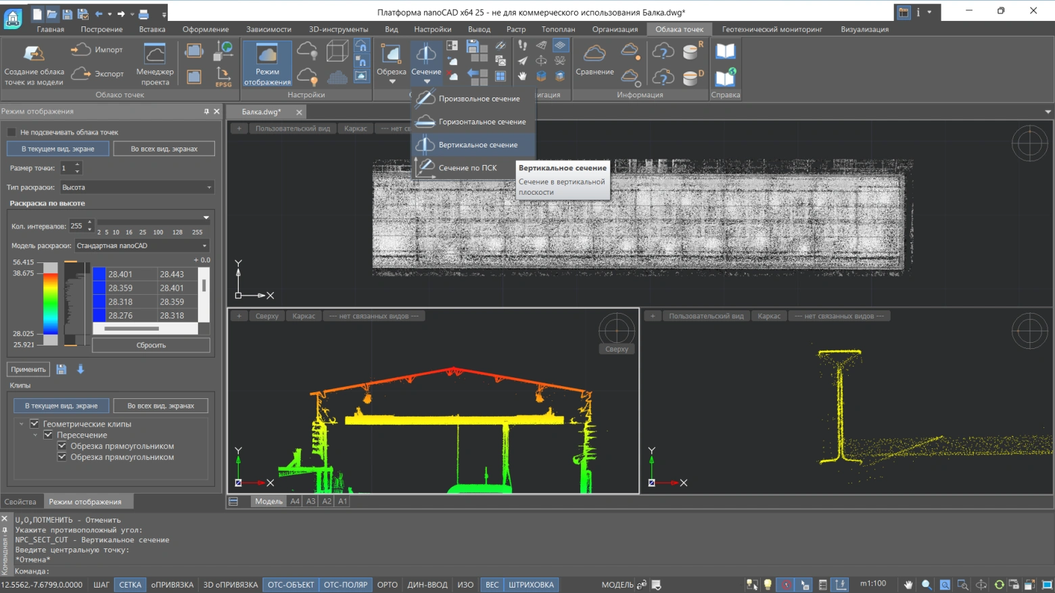Click the Import point cloud icon
The image size is (1055, 593).
[80, 49]
